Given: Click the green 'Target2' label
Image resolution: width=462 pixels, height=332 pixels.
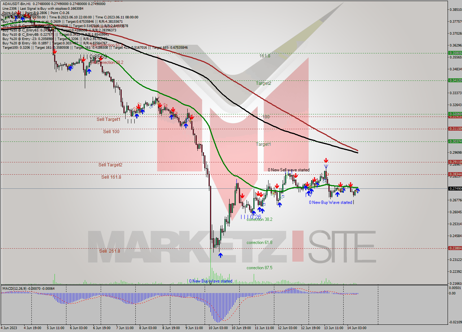Looking at the screenshot, I should point(263,83).
